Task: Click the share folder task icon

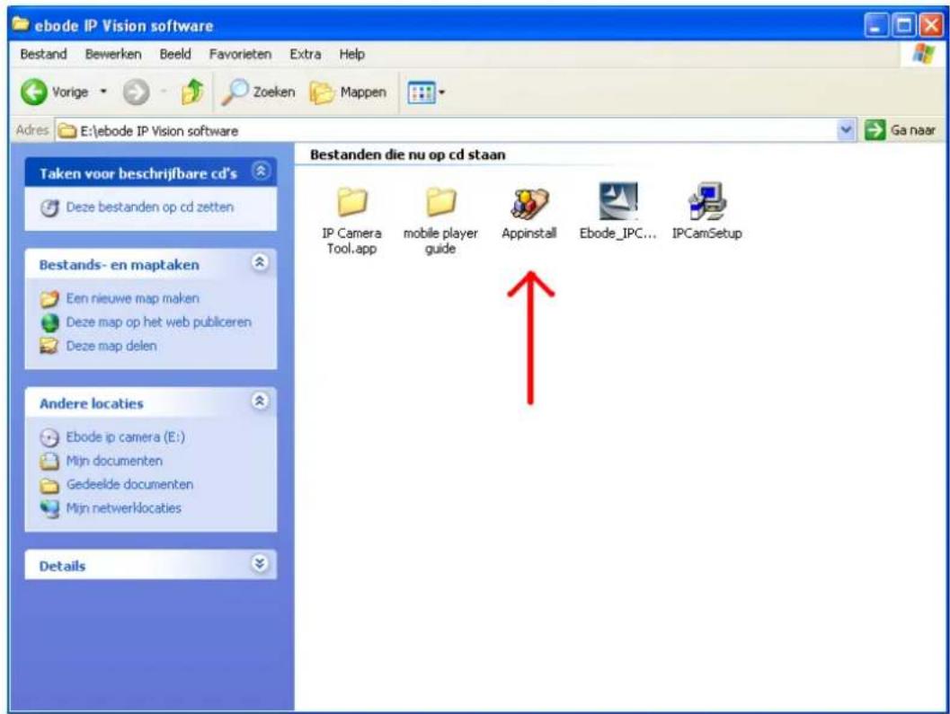Action: (x=49, y=346)
